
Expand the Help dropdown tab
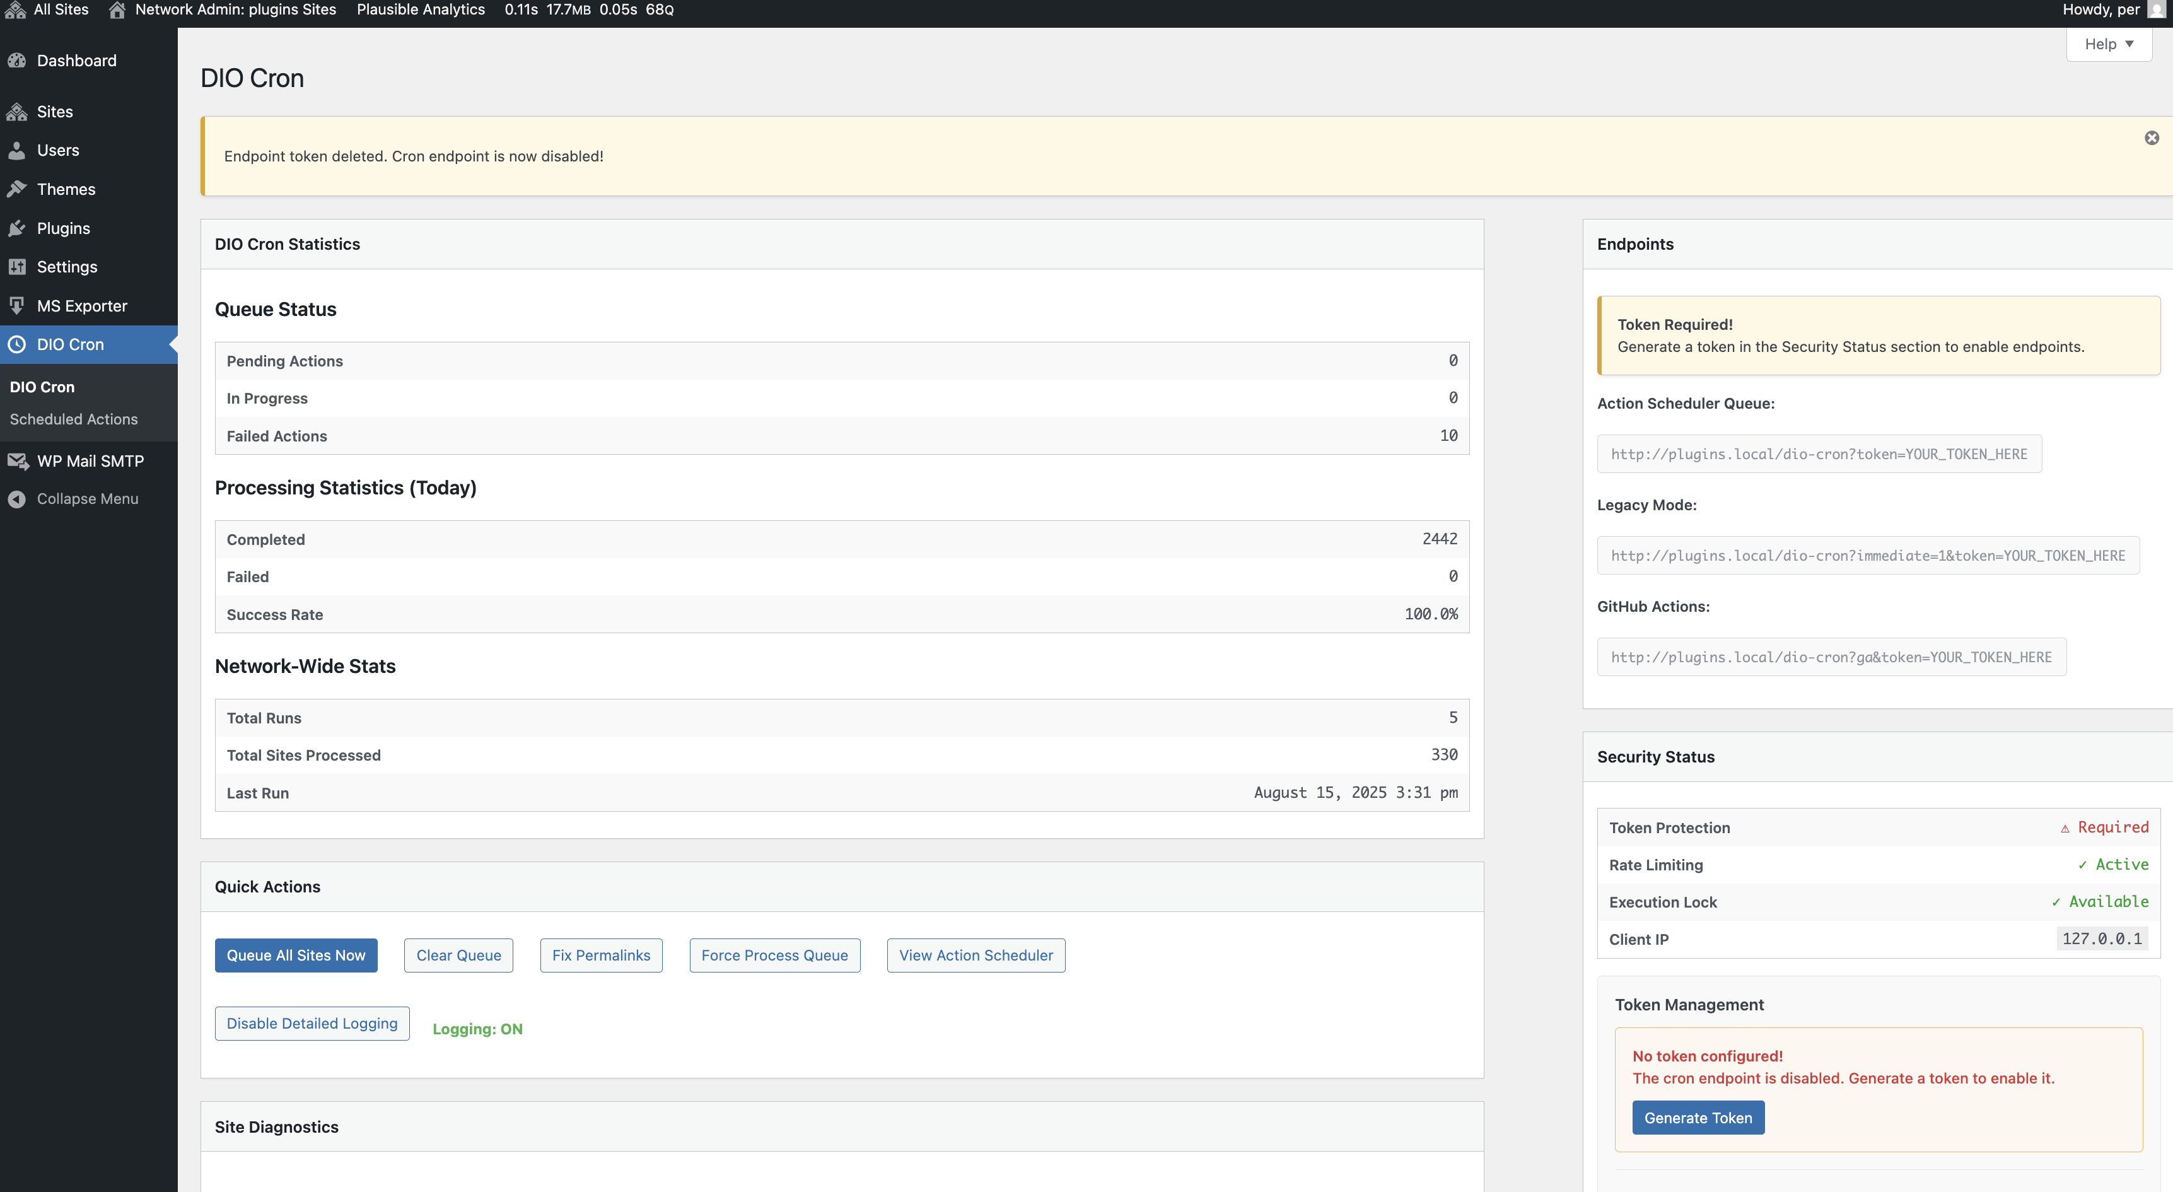[2108, 44]
